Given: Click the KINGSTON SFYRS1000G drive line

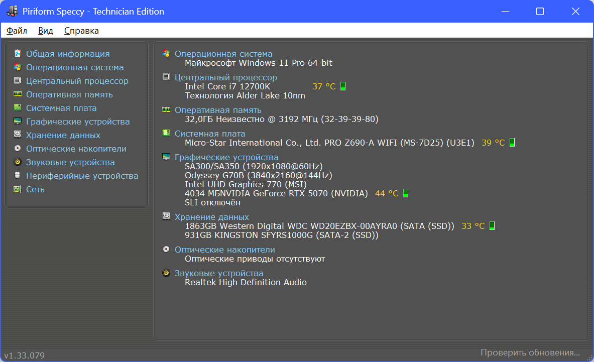Looking at the screenshot, I should pos(282,235).
